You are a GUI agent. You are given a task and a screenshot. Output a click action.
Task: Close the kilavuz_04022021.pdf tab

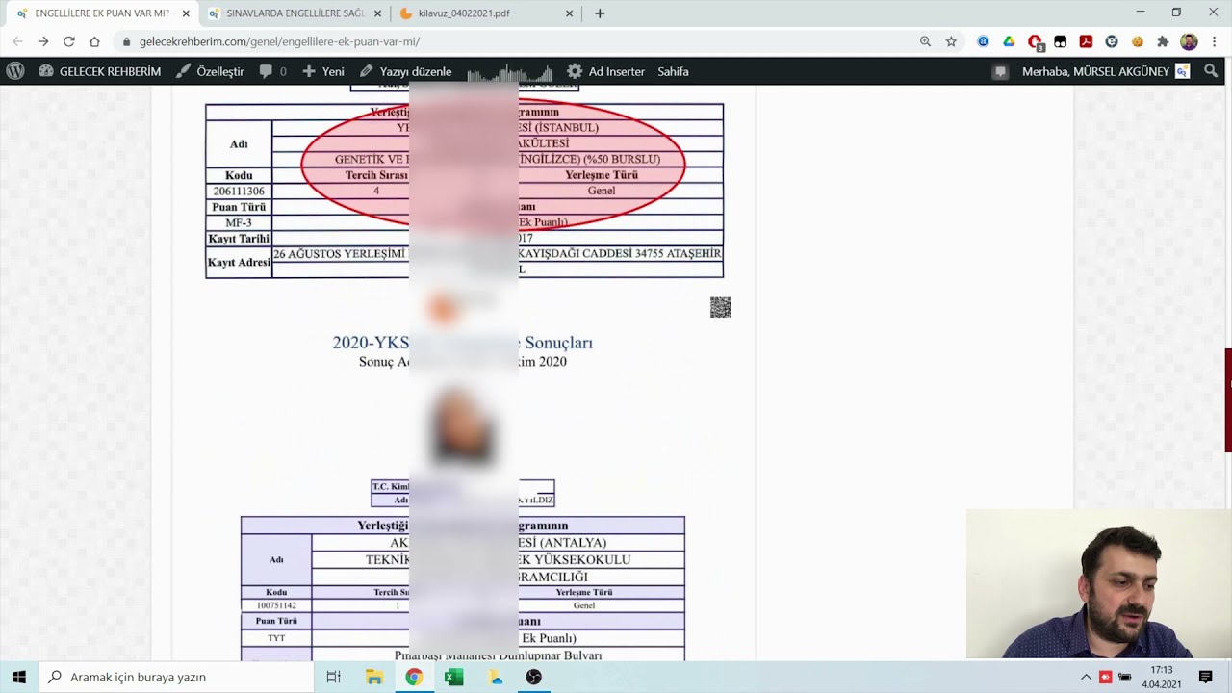point(569,13)
